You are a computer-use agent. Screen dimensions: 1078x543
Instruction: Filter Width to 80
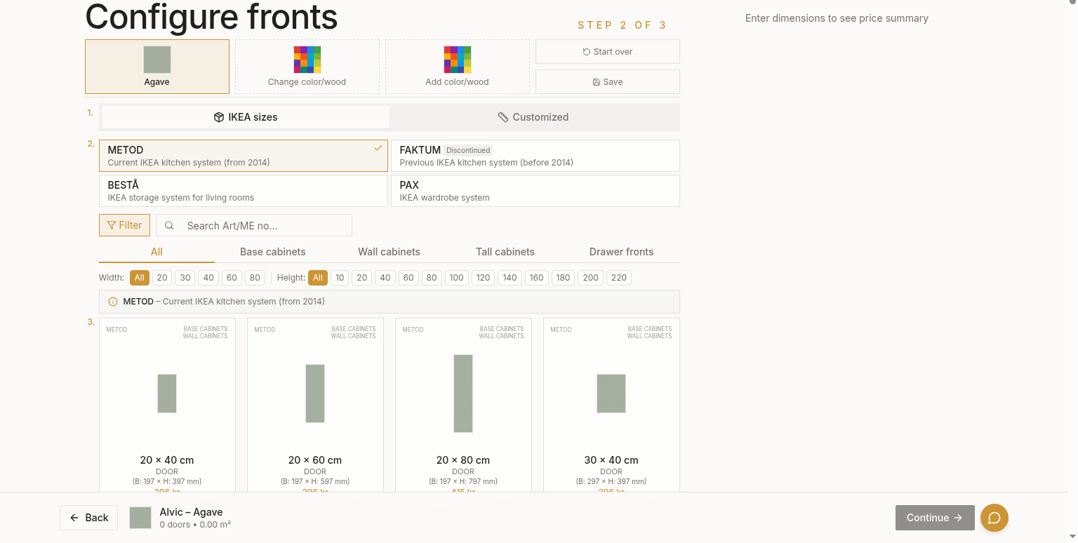[x=255, y=278]
